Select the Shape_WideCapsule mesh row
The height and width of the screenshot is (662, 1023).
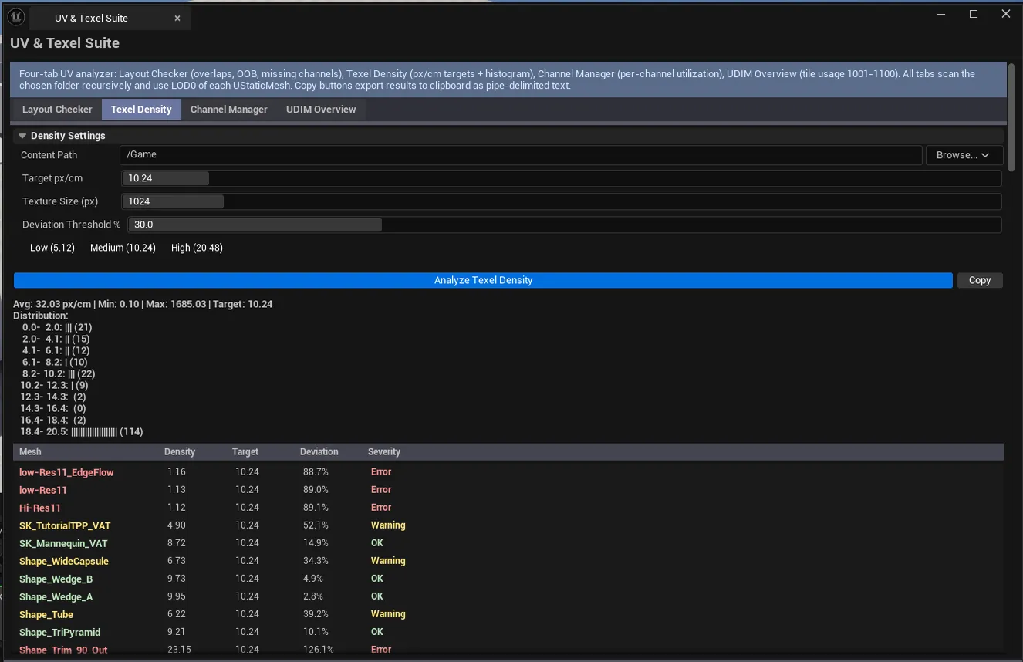coord(508,561)
